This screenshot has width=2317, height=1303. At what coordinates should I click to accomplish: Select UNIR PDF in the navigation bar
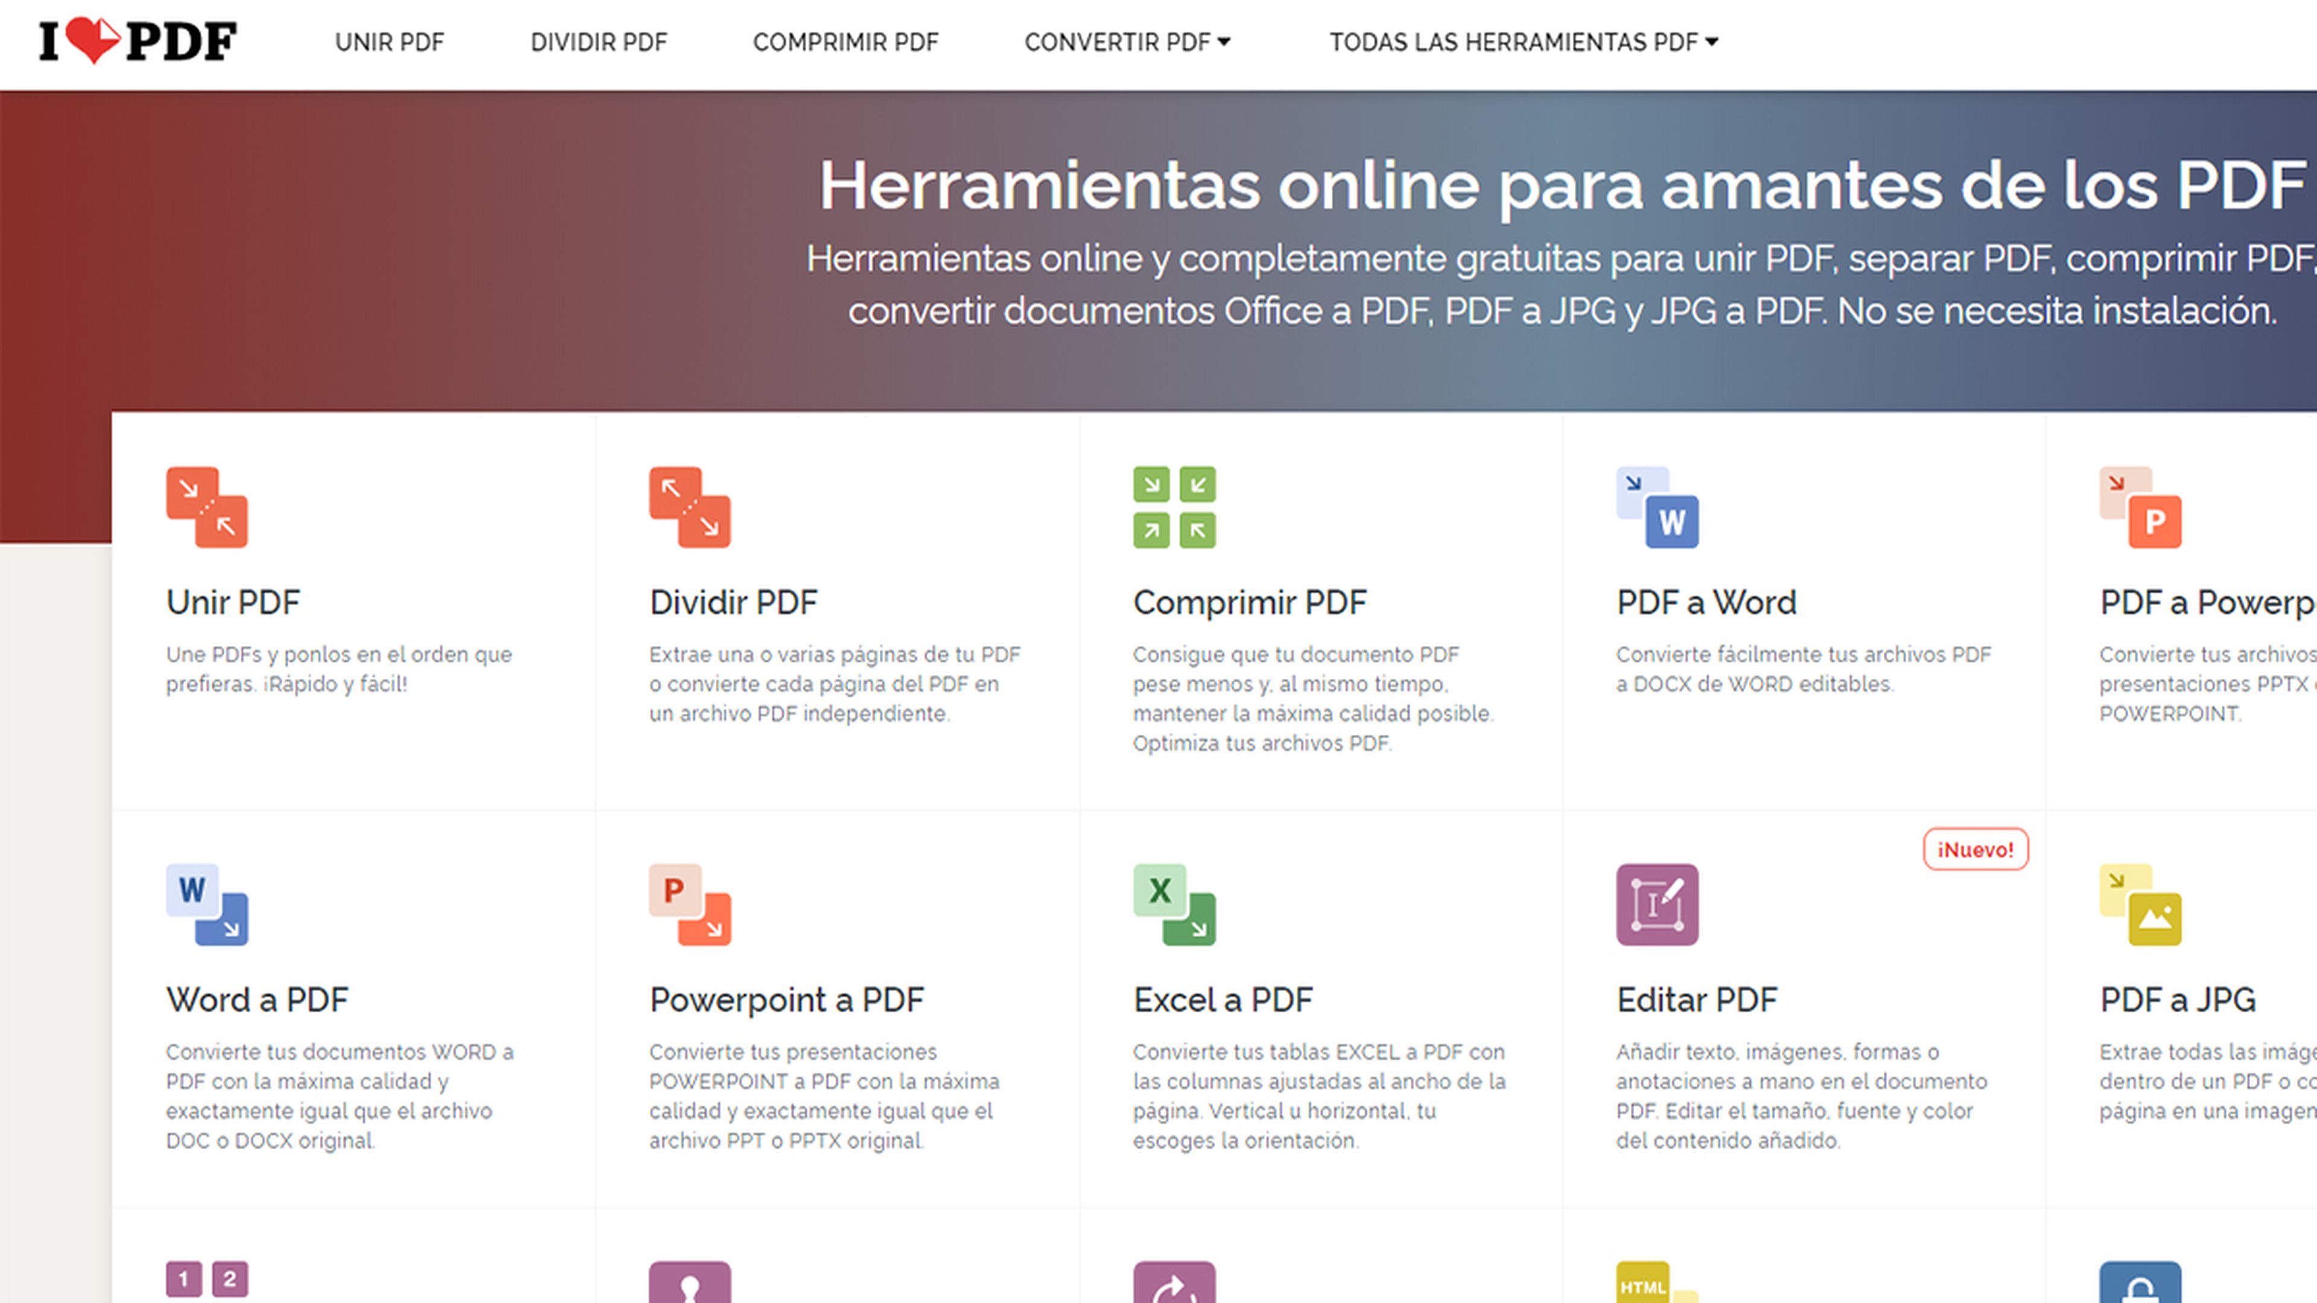click(x=389, y=42)
